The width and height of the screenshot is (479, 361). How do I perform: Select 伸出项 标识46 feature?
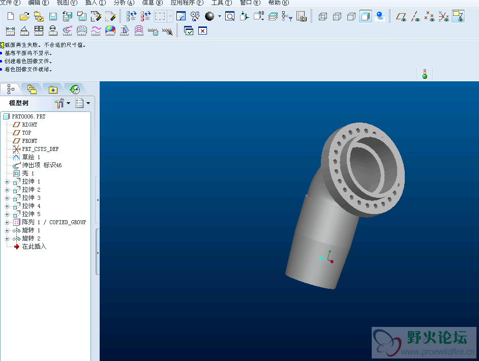pyautogui.click(x=37, y=165)
